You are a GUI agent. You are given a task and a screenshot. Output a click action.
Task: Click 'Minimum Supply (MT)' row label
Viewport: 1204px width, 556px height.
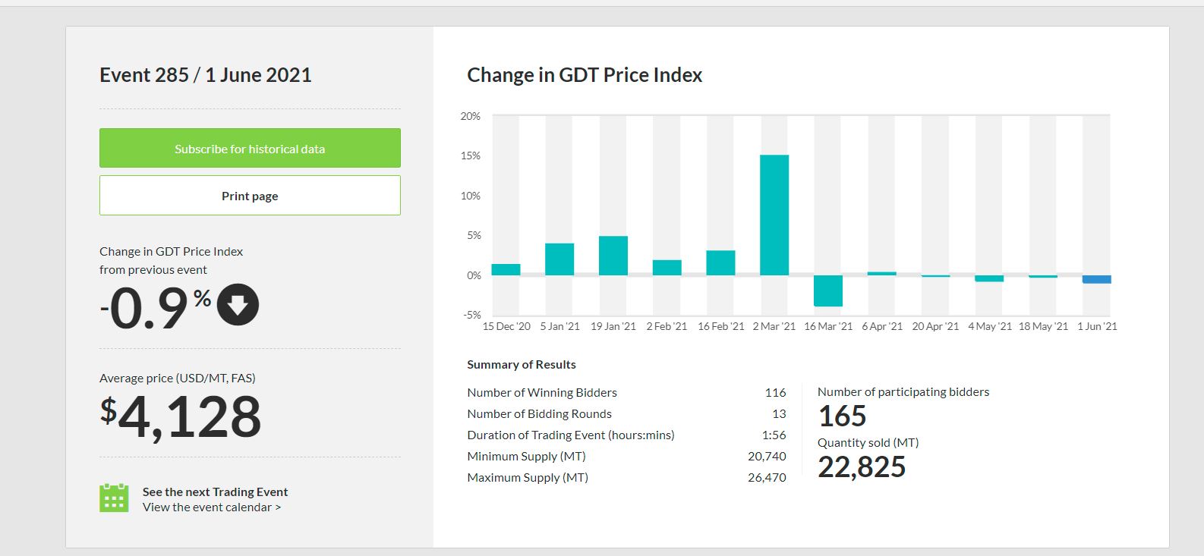[x=526, y=456]
